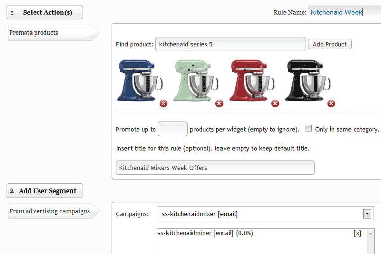Remove ss-kitchenaidmixer campaign with [x]
The height and width of the screenshot is (254, 381).
357,233
